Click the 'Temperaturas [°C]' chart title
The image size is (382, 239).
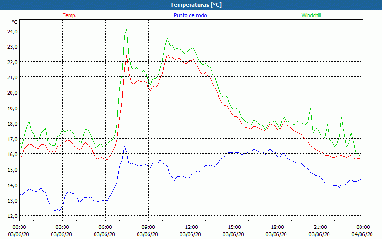[x=196, y=5]
